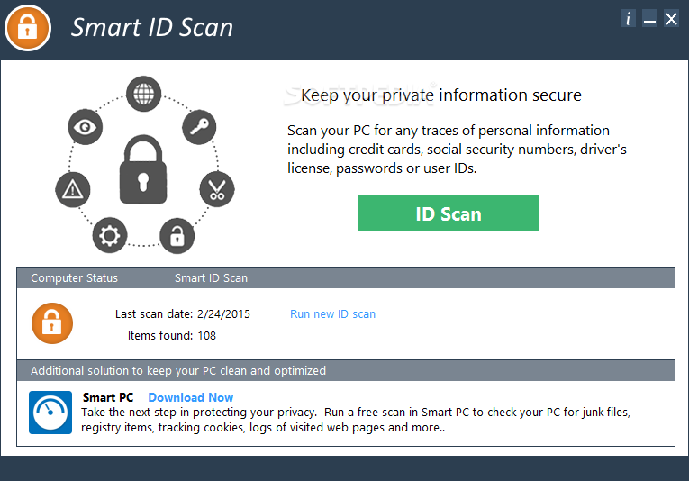Click the key icon in the circle
Viewport: 689px width, 481px height.
[x=199, y=127]
